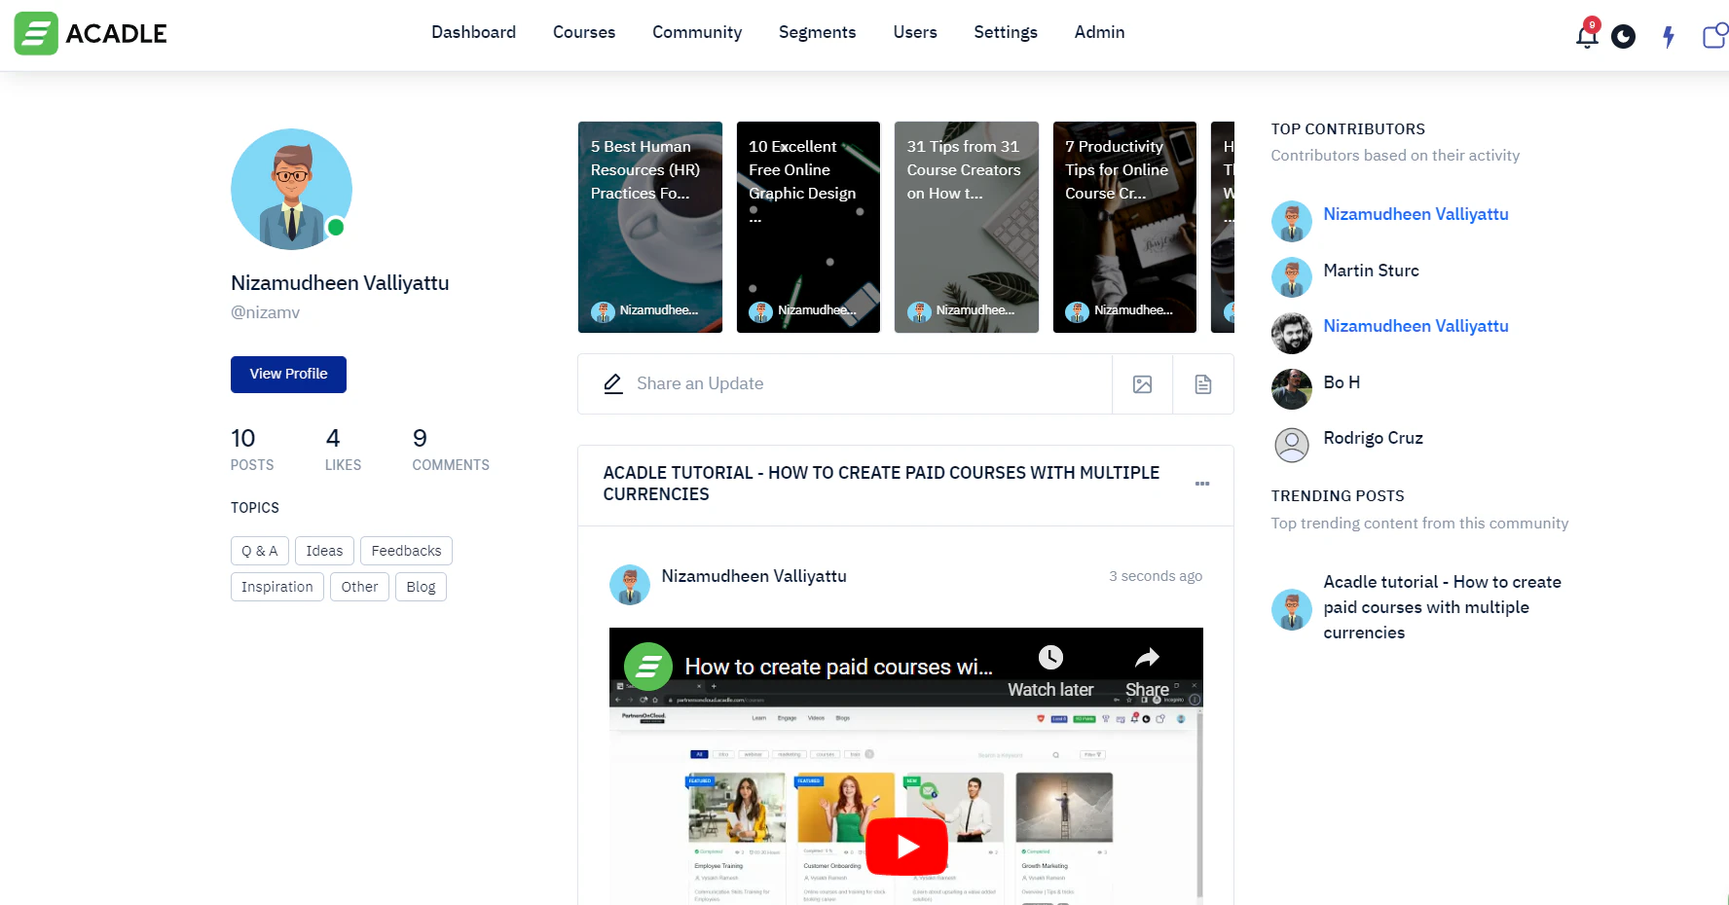Image resolution: width=1729 pixels, height=905 pixels.
Task: Open contributor Martin Sturc's profile
Action: click(x=1371, y=271)
